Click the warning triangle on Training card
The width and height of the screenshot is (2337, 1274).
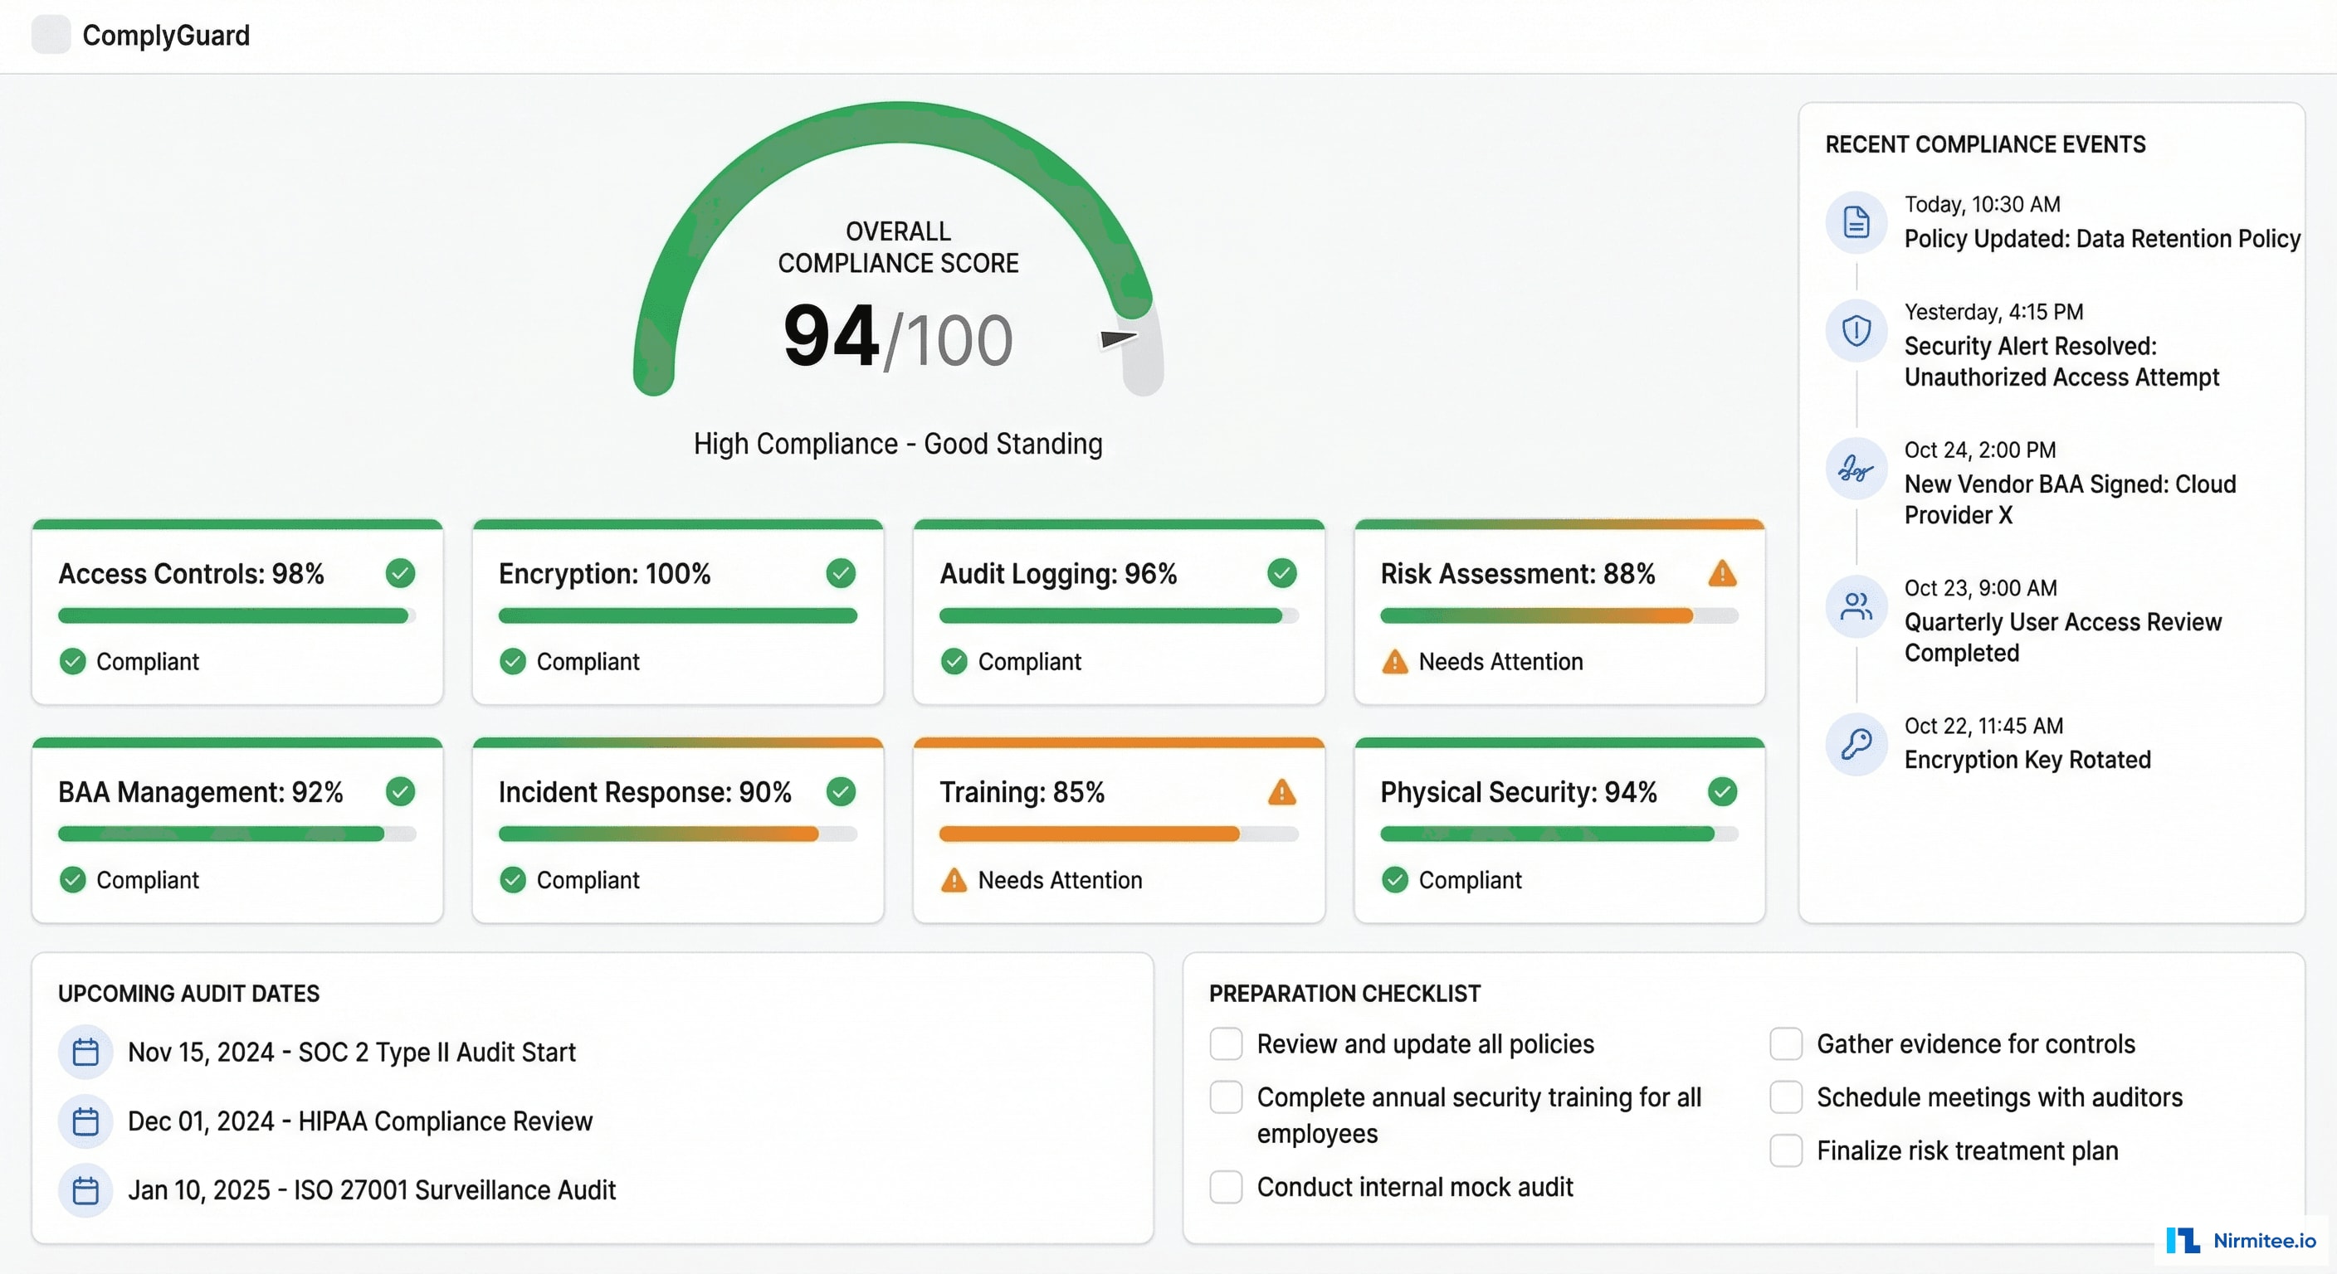pos(1282,791)
